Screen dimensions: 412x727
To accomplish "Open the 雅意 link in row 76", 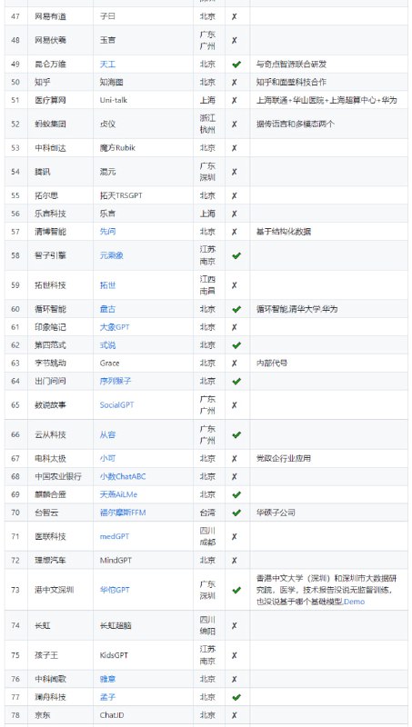I will click(x=107, y=679).
